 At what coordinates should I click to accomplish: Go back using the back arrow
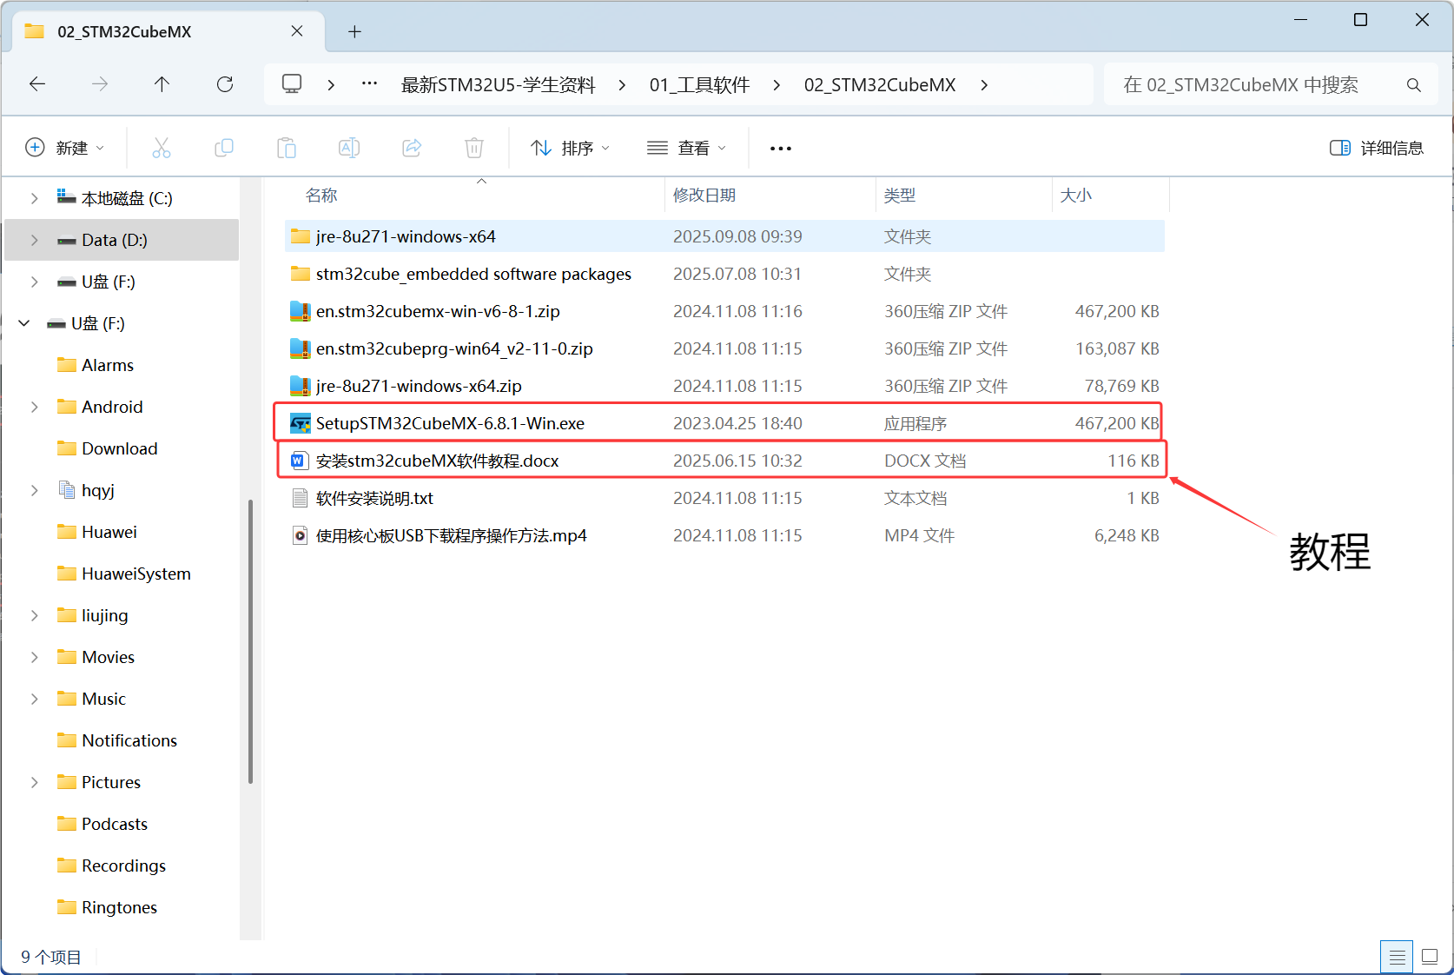37,84
